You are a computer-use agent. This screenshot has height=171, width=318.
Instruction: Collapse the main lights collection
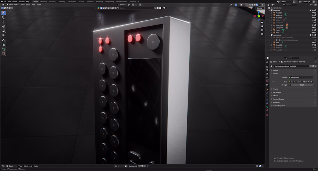point(269,35)
